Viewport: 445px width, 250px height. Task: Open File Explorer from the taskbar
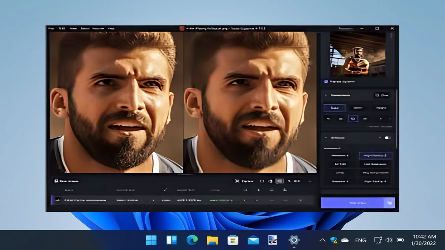[212, 240]
